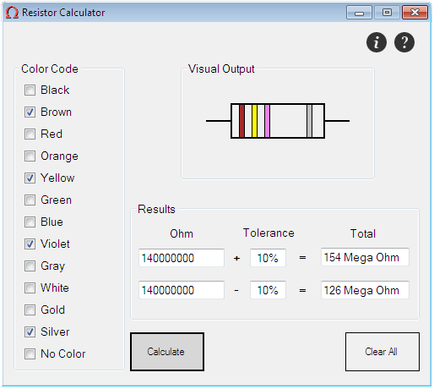Viewport: 434px width, 389px height.
Task: Click the Calculate button
Action: pyautogui.click(x=167, y=352)
